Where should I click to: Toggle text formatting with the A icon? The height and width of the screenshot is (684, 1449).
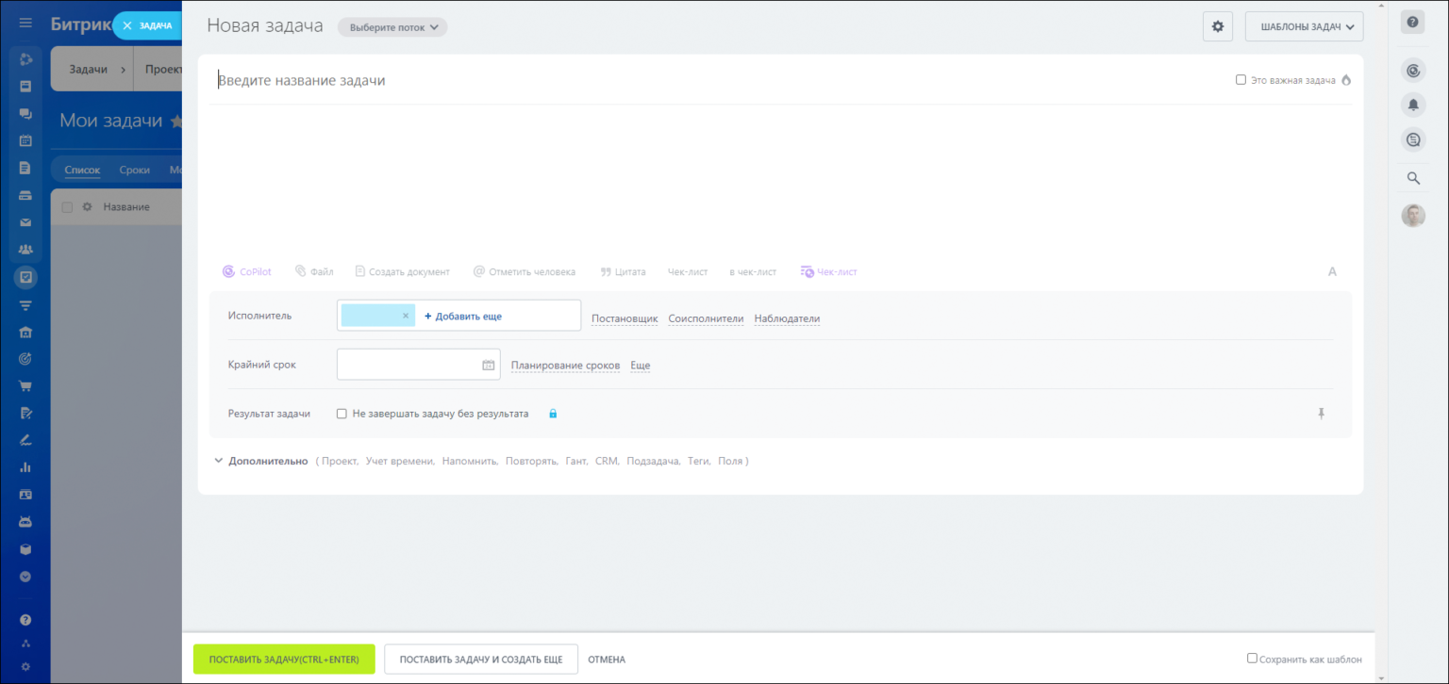pos(1332,271)
